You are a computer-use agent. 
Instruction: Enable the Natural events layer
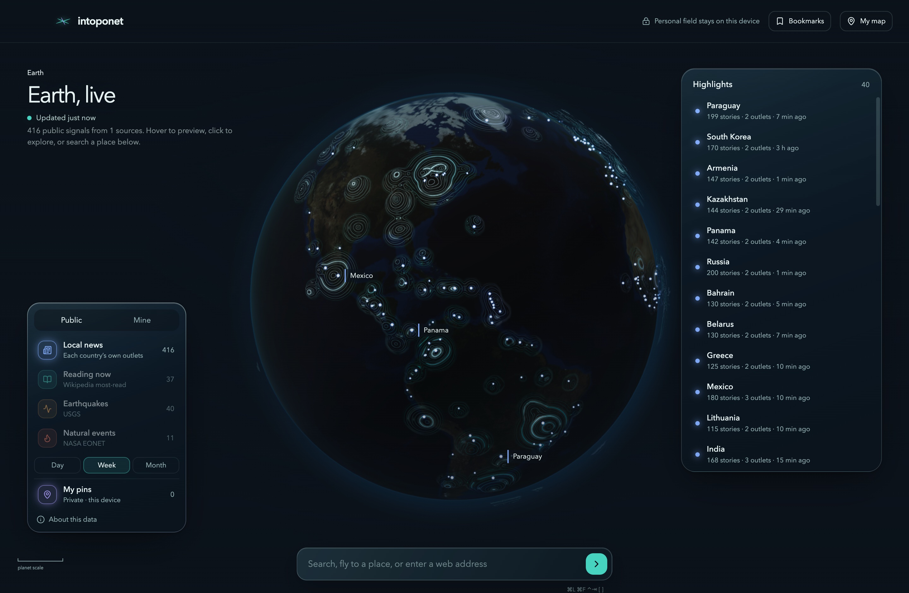(107, 438)
